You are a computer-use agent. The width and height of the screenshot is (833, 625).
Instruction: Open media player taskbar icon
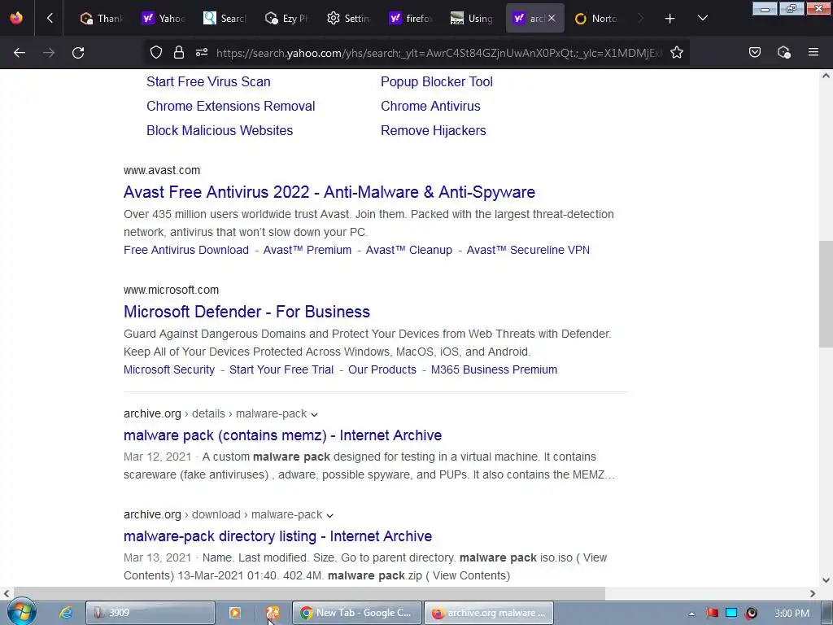coord(235,613)
